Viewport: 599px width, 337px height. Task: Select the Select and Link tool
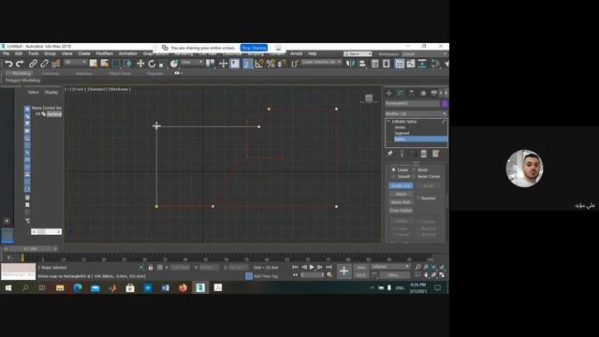[x=34, y=64]
